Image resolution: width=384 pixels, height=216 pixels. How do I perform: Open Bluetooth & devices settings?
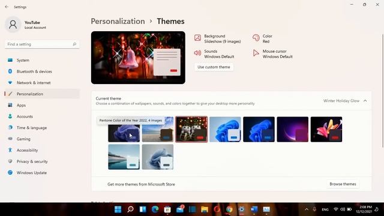[42, 71]
